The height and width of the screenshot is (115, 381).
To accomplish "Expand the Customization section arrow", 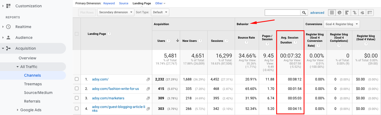I will 3,6.
